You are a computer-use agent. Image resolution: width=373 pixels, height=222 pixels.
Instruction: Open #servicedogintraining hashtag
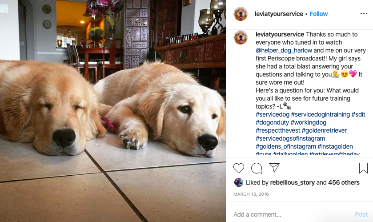[321, 114]
